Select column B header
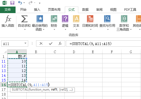The width and height of the screenshot is (141, 99). pyautogui.click(x=36, y=52)
